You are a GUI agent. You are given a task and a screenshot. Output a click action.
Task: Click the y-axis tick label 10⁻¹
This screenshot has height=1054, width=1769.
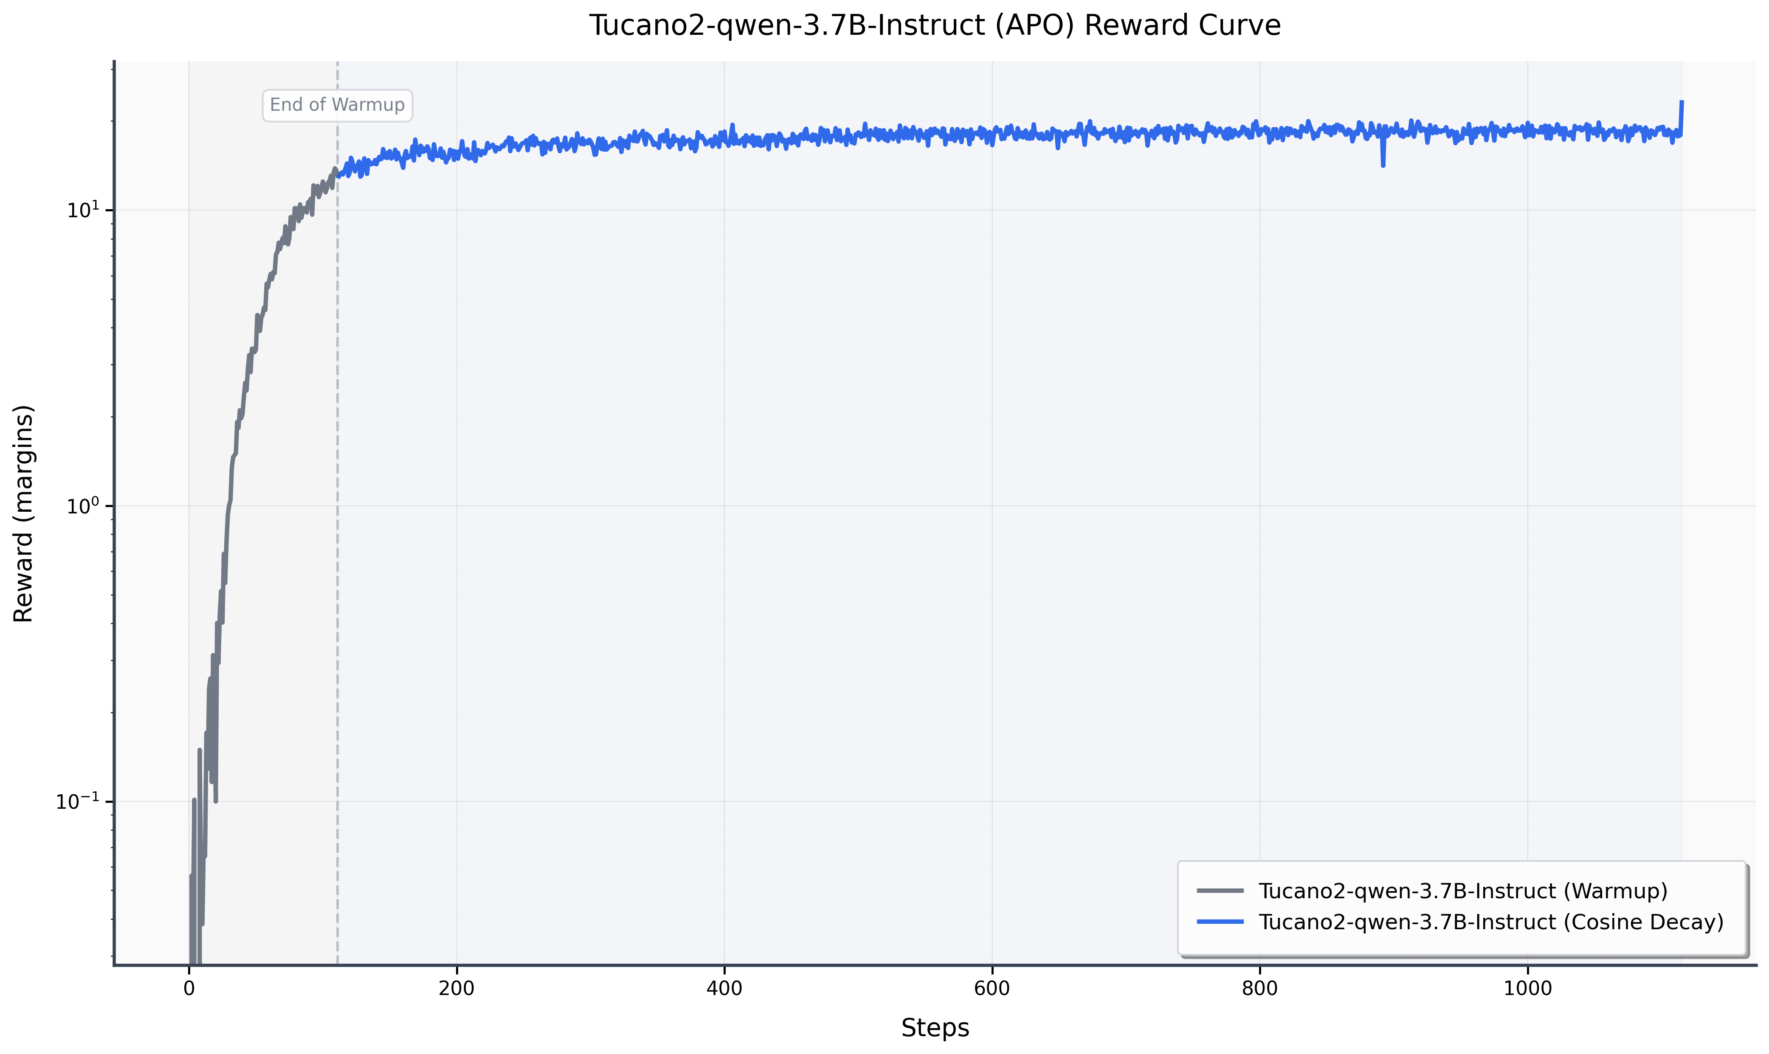[x=77, y=801]
